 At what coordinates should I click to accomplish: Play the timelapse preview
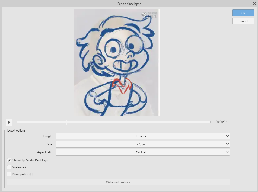pyautogui.click(x=9, y=122)
